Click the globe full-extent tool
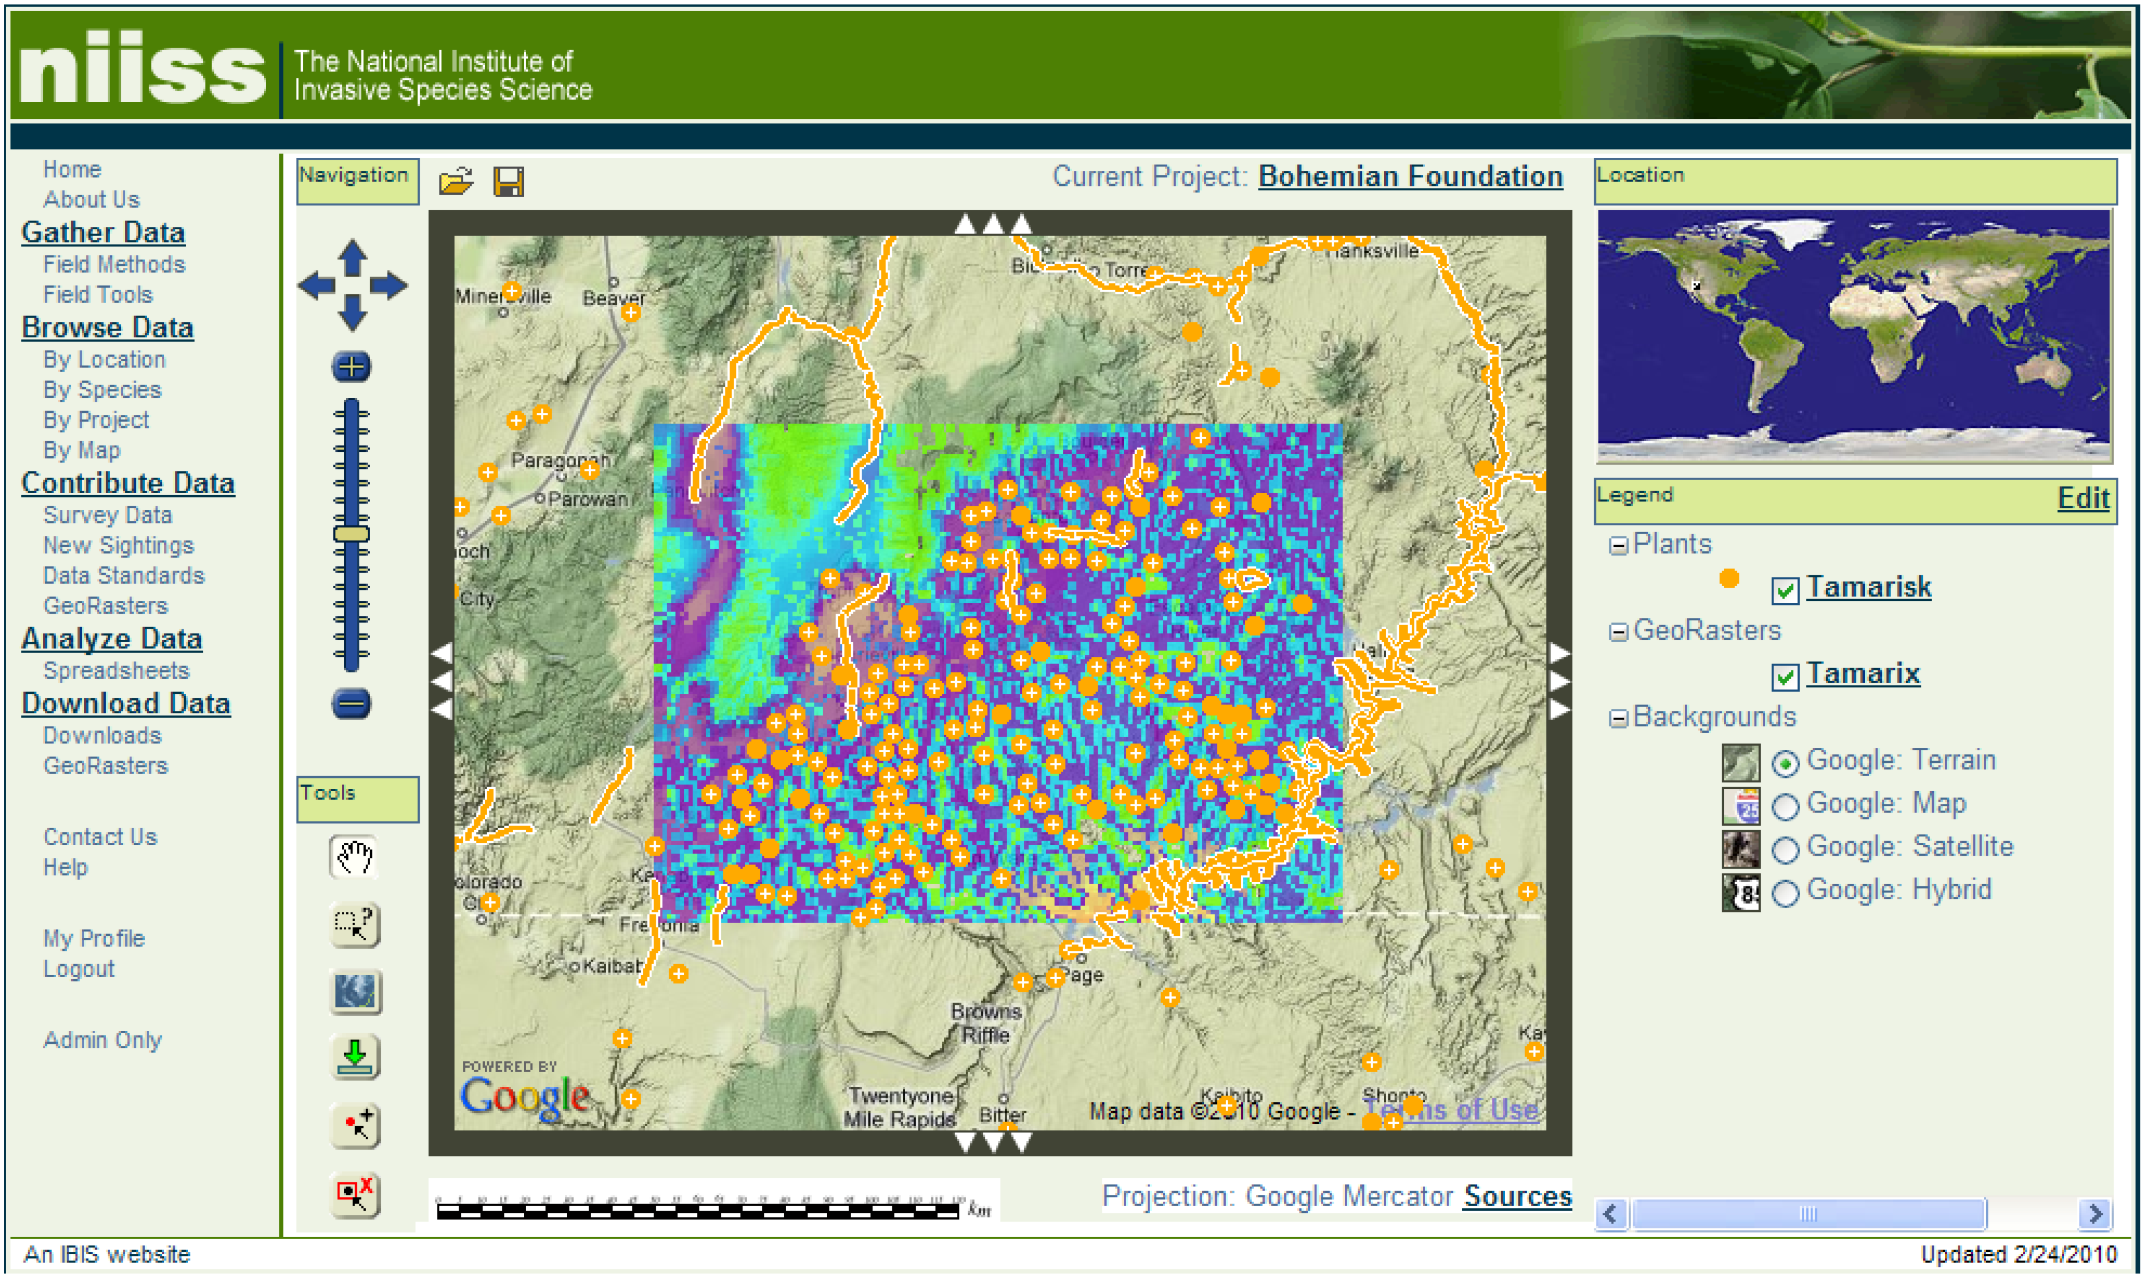 pos(354,991)
